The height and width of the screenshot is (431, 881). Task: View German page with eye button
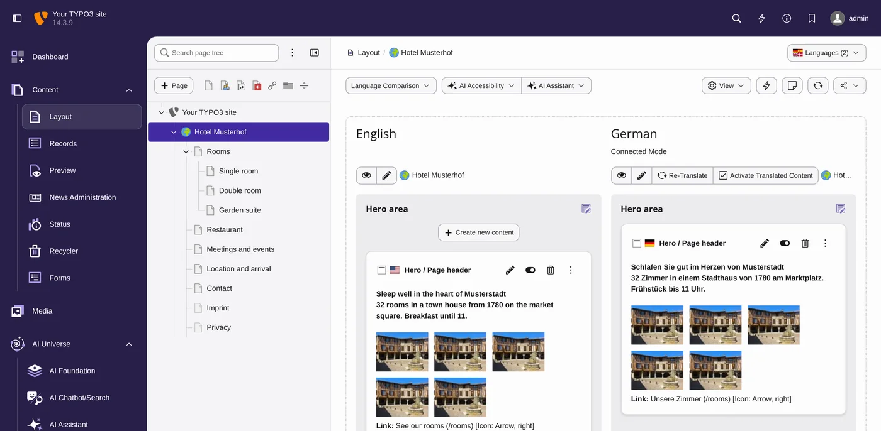tap(621, 175)
